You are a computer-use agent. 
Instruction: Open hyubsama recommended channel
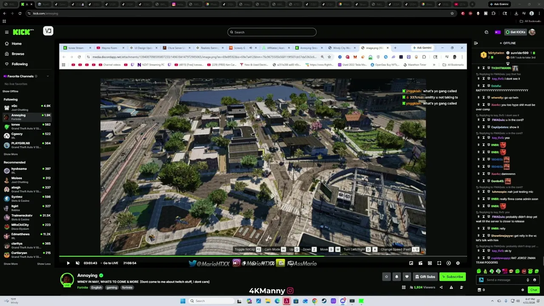click(x=27, y=170)
